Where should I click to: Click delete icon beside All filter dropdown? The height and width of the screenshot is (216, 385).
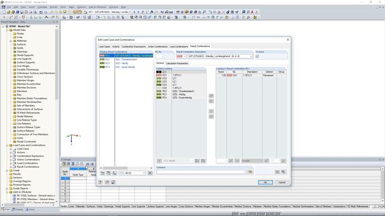click(x=150, y=173)
